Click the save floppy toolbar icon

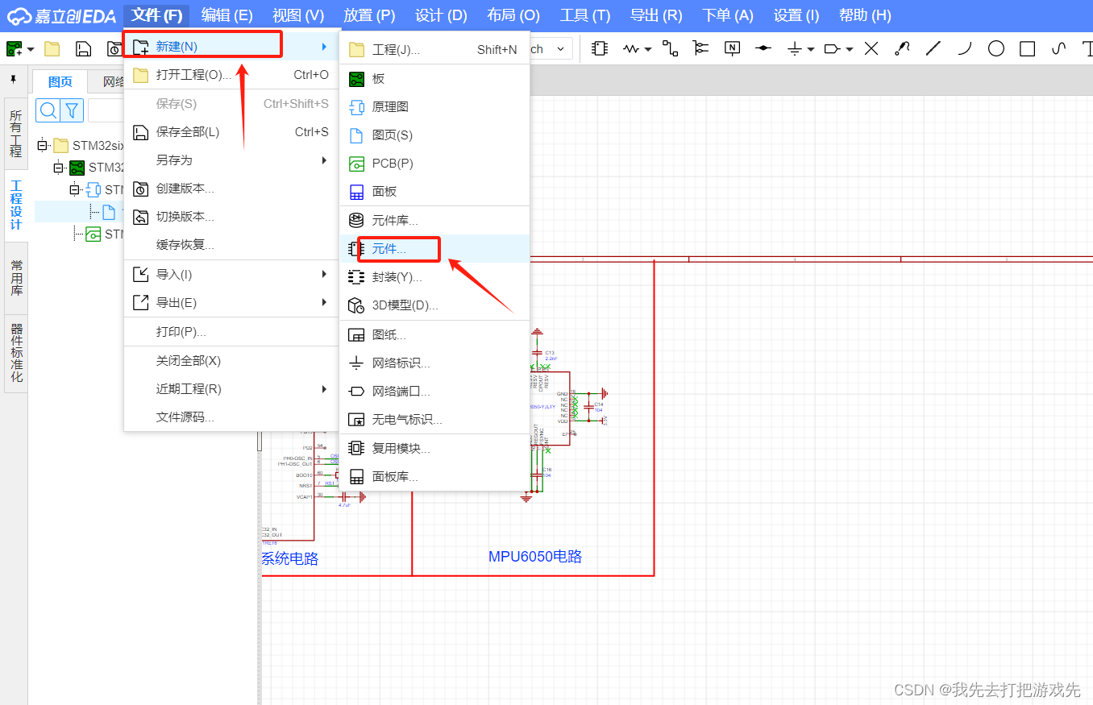point(83,48)
